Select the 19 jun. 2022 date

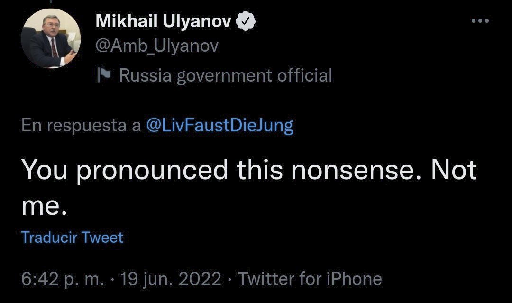coord(171,279)
